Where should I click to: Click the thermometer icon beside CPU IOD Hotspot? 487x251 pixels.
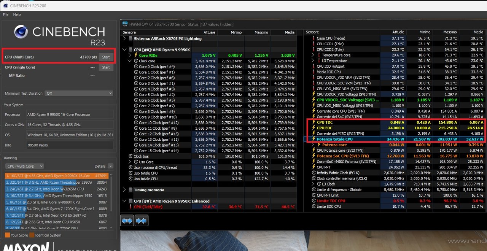314,66
